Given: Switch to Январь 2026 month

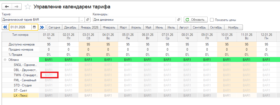Looking at the screenshot, I should 90,27.
